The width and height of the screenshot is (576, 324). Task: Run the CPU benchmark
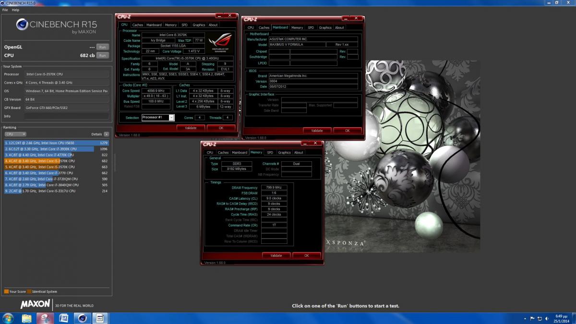tap(102, 55)
